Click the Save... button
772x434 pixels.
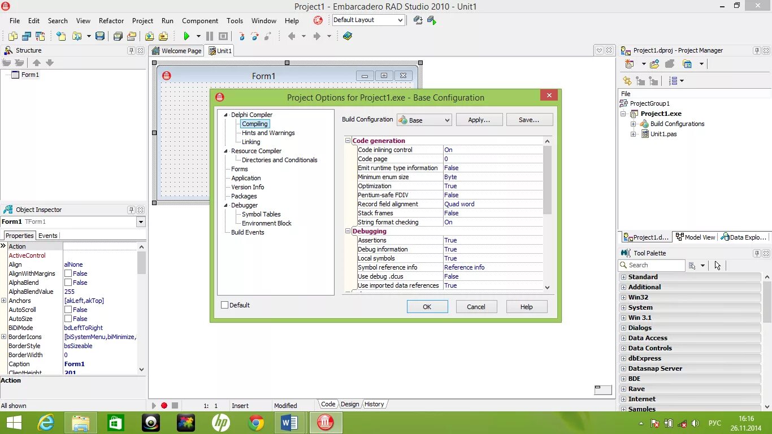529,120
